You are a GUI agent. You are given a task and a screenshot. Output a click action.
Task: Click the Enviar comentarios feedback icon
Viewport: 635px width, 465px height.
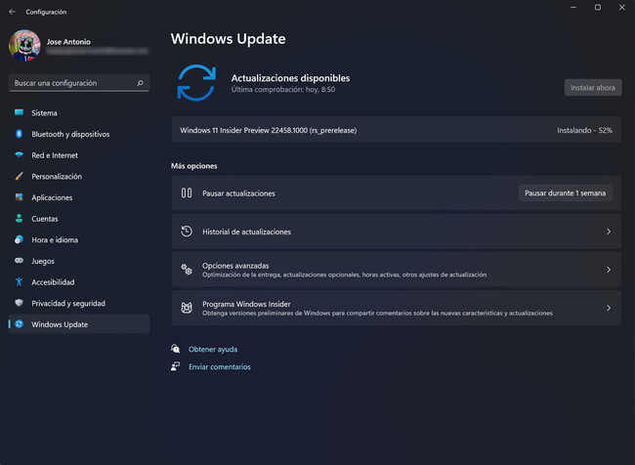(x=175, y=366)
